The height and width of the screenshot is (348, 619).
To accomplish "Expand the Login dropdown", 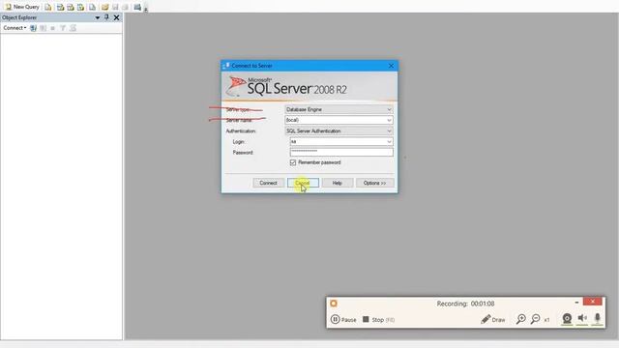I will pos(389,142).
